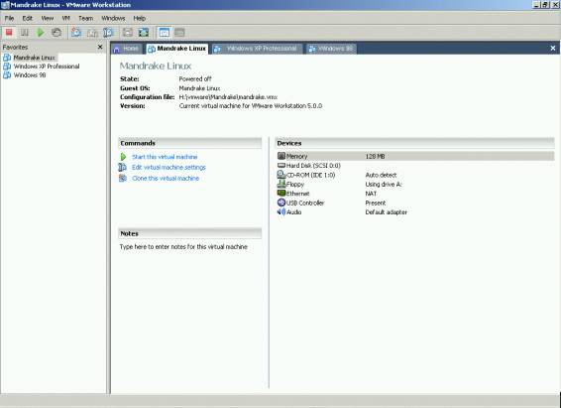Select the Memory device row

pyautogui.click(x=415, y=156)
